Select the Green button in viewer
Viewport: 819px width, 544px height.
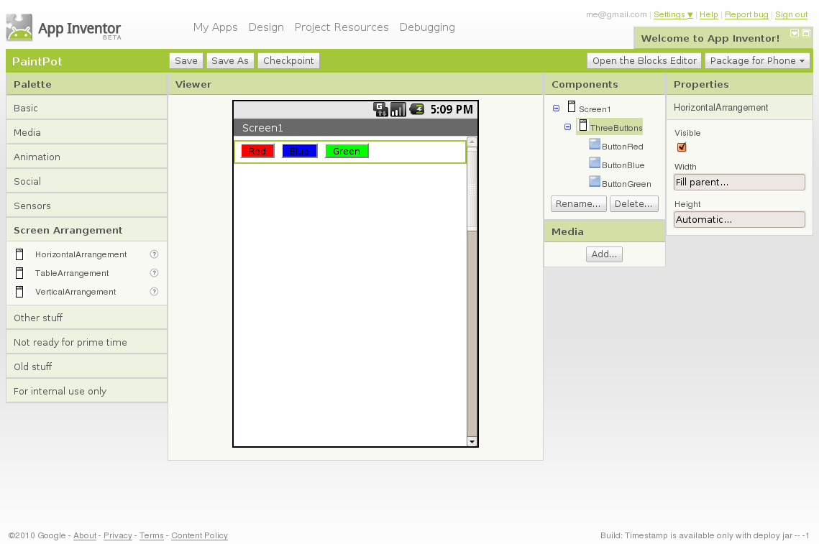coord(347,151)
